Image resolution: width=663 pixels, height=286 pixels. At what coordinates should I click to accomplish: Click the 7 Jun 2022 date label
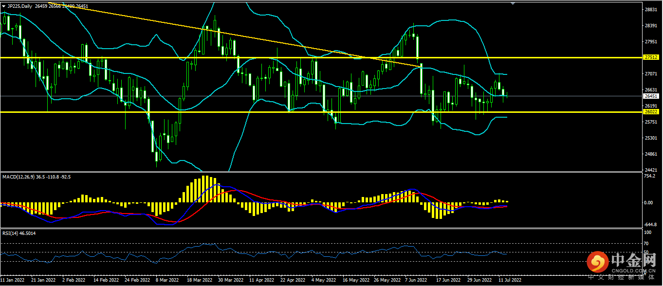[417, 281]
